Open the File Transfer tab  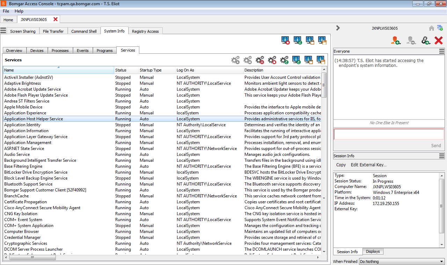pos(53,31)
